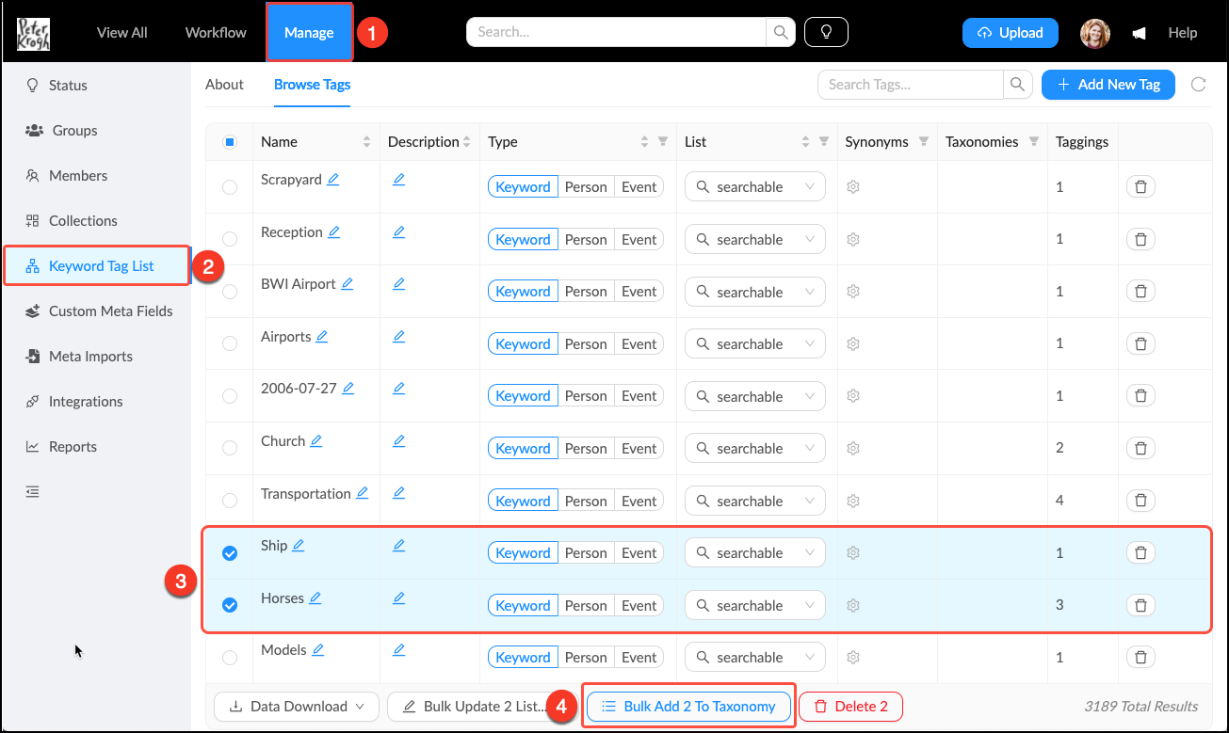Toggle the select-all header checkbox

230,142
